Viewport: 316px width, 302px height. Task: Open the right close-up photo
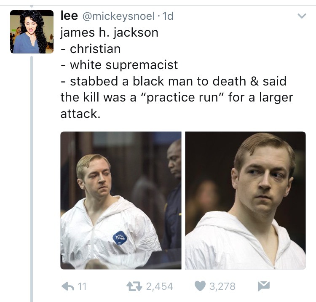coord(245,200)
